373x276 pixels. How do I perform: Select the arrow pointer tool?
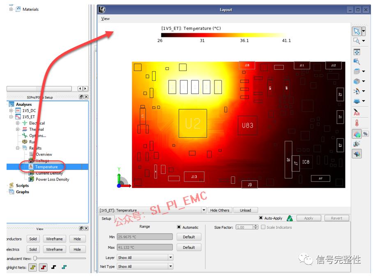[x=357, y=31]
